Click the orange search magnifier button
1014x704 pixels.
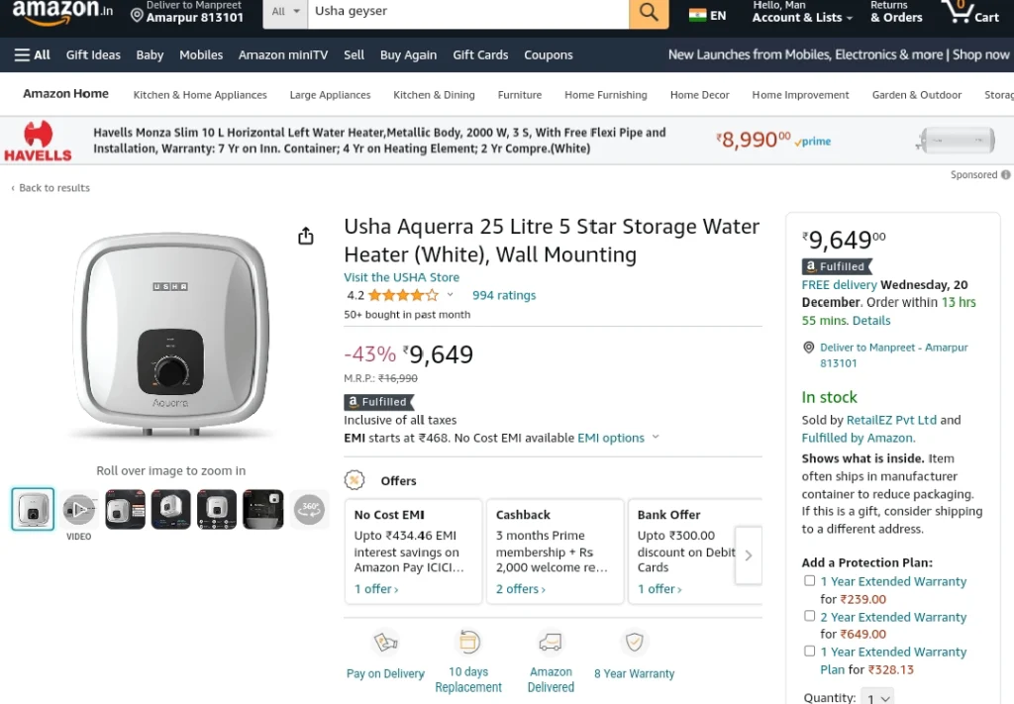pos(649,12)
